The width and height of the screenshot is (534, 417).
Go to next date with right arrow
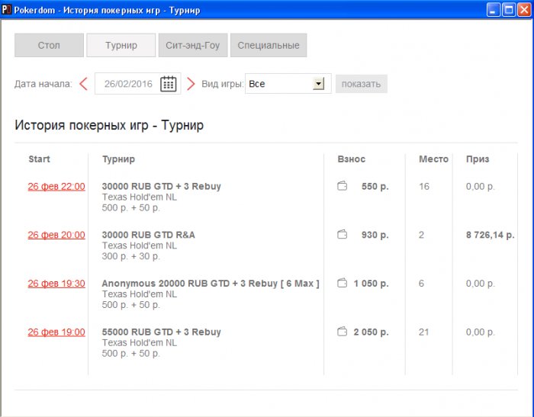pyautogui.click(x=191, y=84)
